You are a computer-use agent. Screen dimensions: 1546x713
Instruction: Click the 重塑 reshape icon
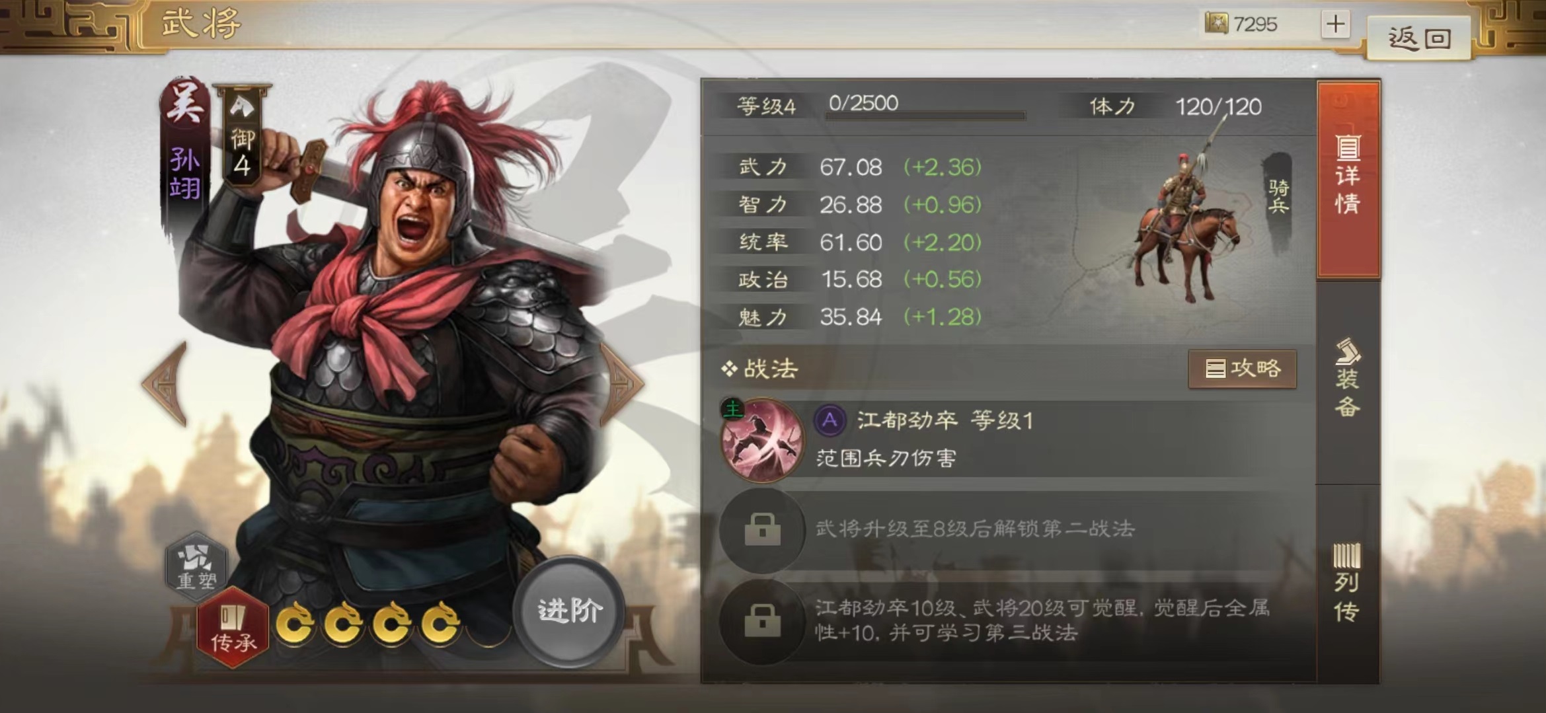[196, 566]
